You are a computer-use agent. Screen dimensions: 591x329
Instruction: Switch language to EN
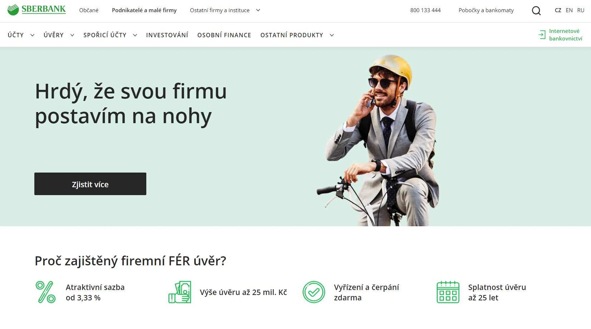coord(569,10)
